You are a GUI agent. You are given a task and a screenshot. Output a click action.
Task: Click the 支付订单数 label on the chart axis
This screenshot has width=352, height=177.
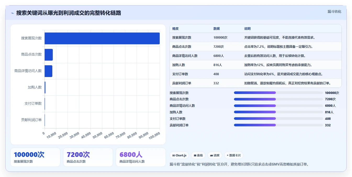pos(33,104)
